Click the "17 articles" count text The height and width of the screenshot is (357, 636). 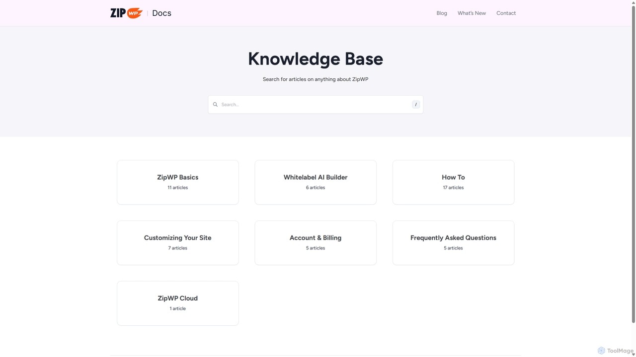(x=453, y=187)
